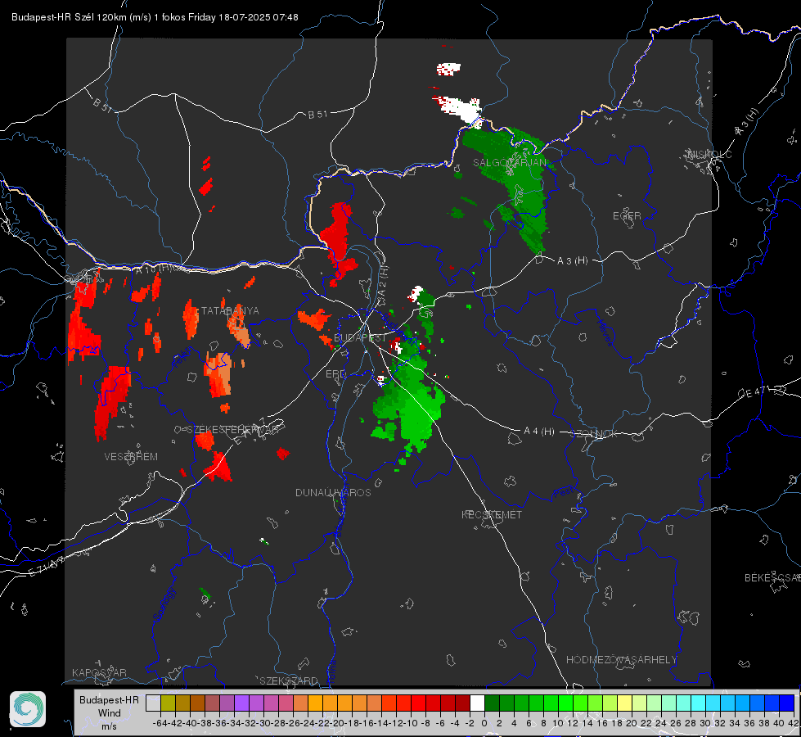Click the red echo north of Budapest
Image resolution: width=801 pixels, height=737 pixels.
[339, 241]
